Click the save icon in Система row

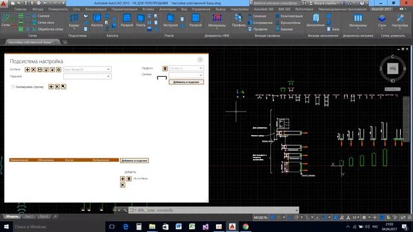click(x=40, y=70)
